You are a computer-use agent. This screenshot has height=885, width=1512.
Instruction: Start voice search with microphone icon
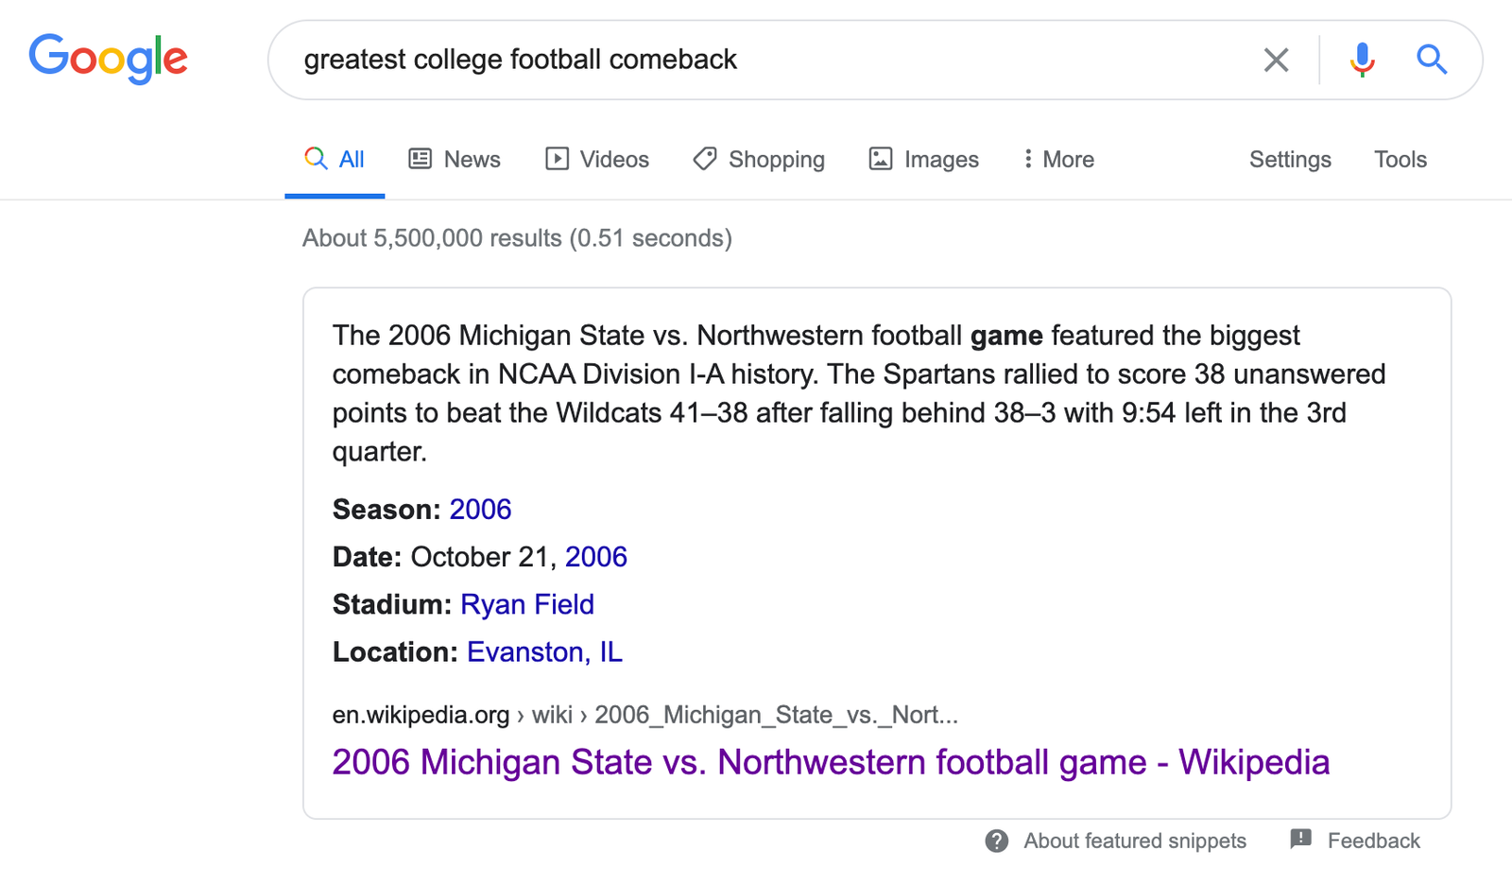(x=1362, y=60)
